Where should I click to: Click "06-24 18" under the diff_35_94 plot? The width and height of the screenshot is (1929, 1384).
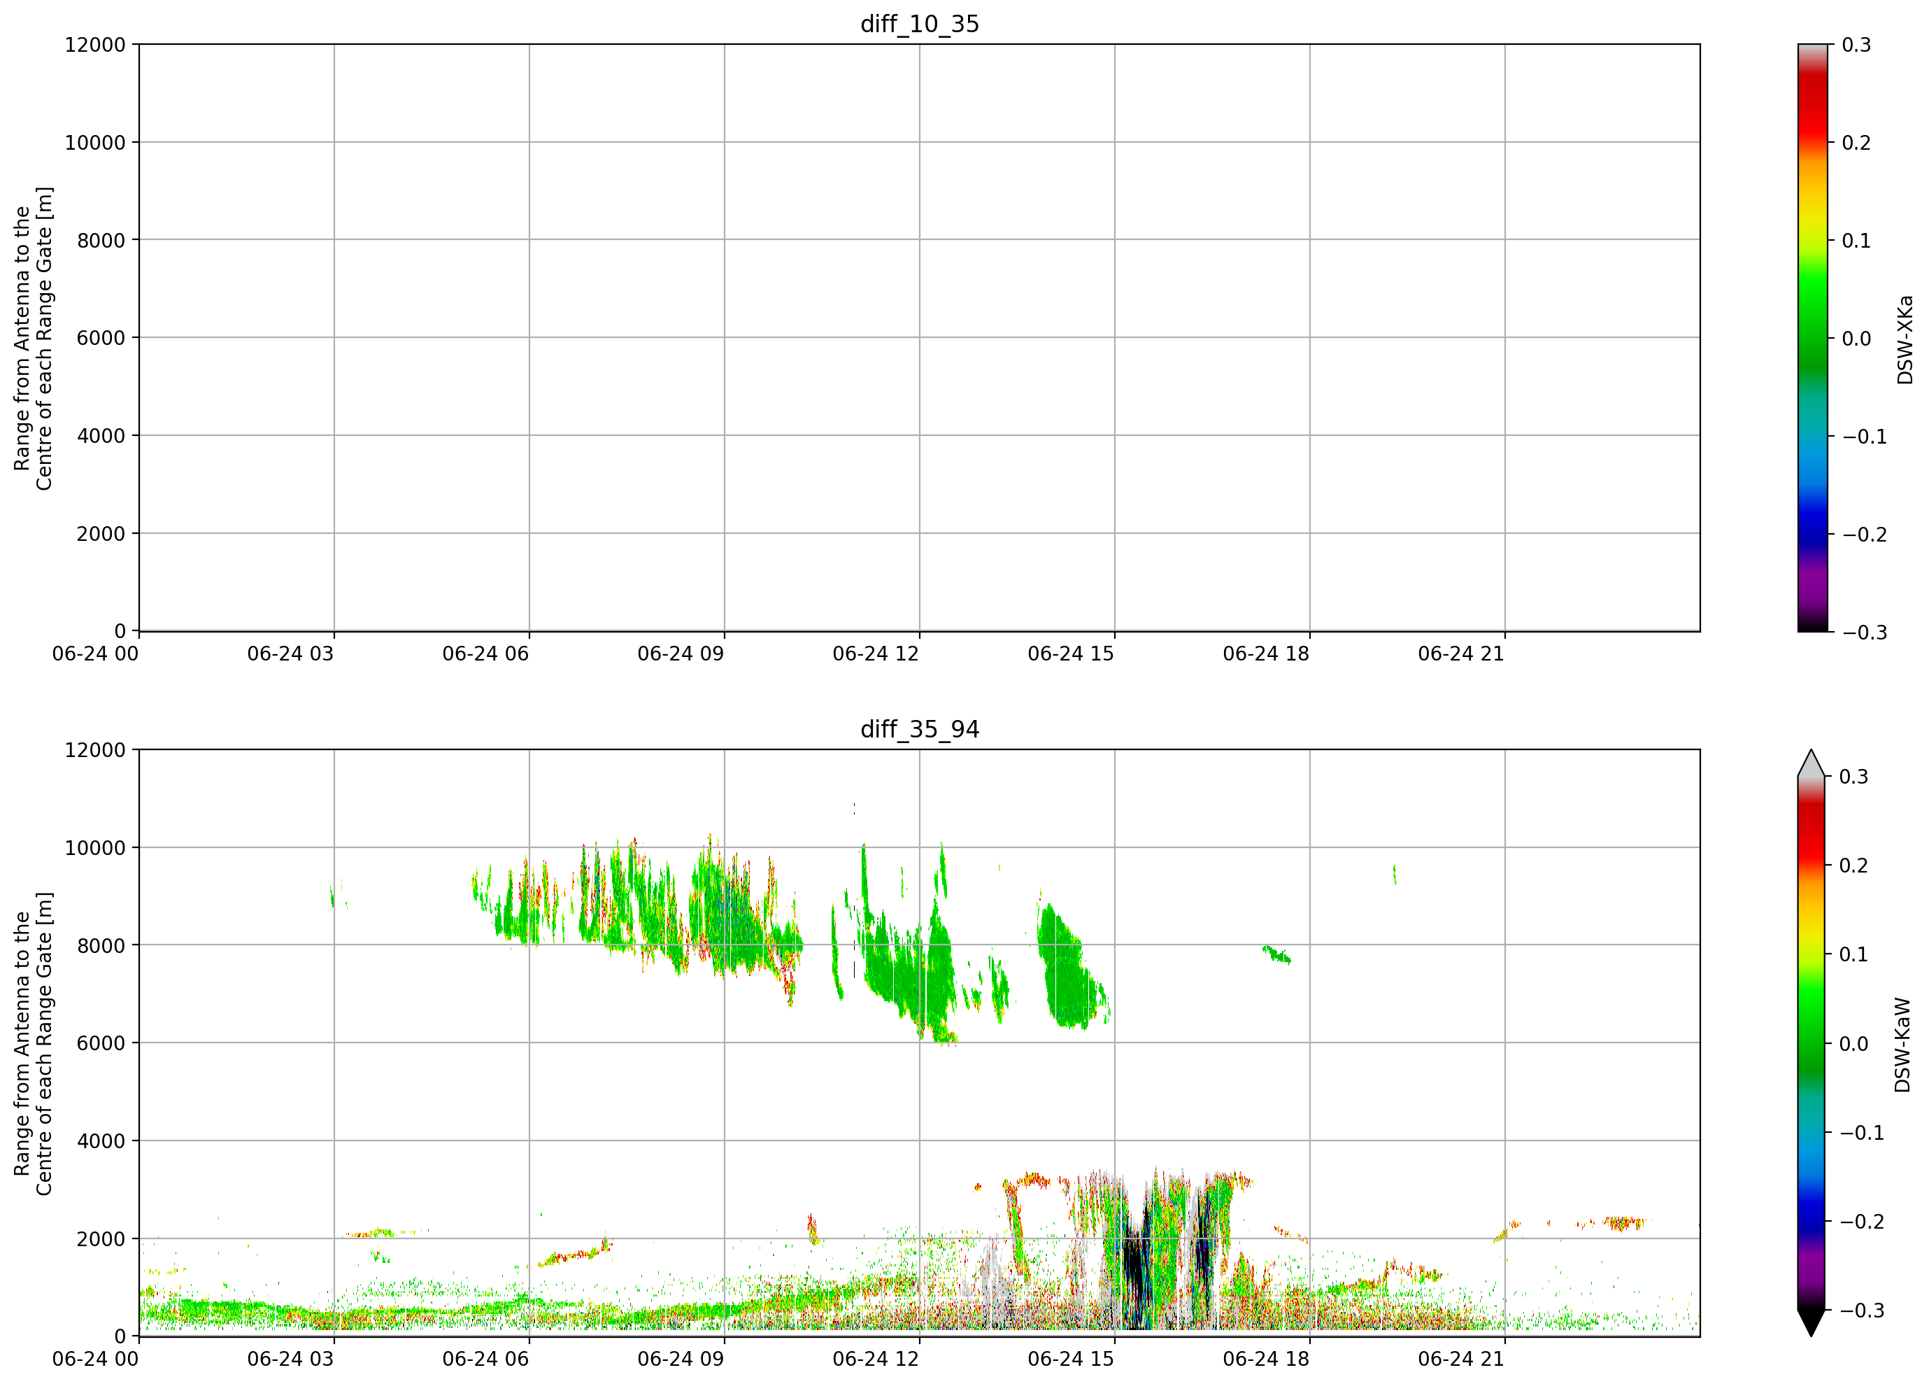(x=1267, y=1360)
